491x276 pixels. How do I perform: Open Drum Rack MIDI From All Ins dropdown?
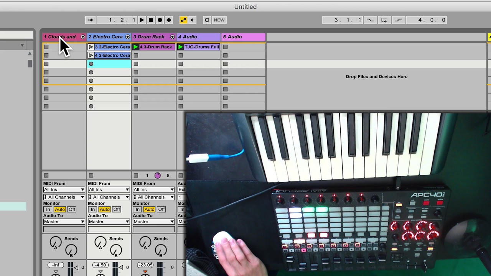pyautogui.click(x=153, y=189)
